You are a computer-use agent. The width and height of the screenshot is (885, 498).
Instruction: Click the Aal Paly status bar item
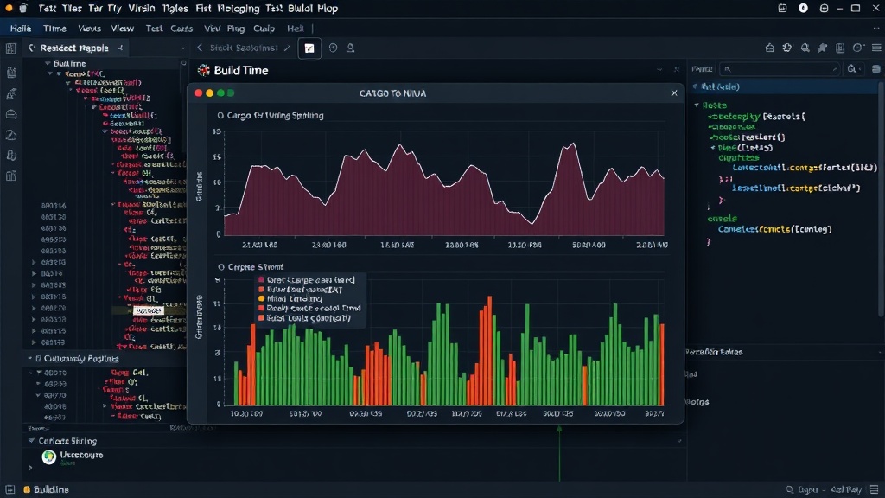pyautogui.click(x=846, y=489)
